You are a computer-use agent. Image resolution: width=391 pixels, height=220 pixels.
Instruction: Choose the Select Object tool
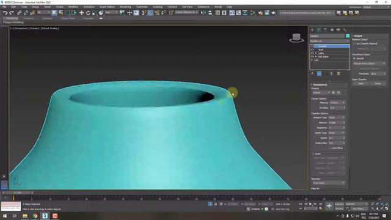click(54, 13)
